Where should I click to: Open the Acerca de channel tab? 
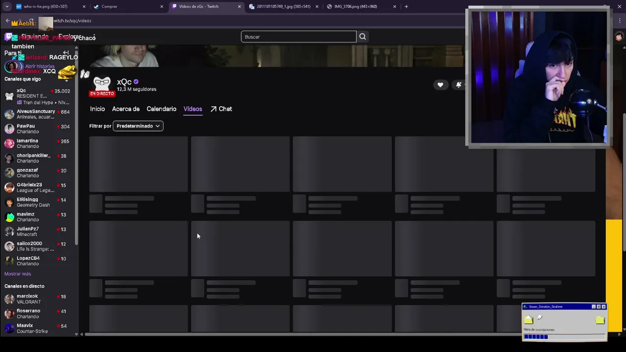pos(126,109)
